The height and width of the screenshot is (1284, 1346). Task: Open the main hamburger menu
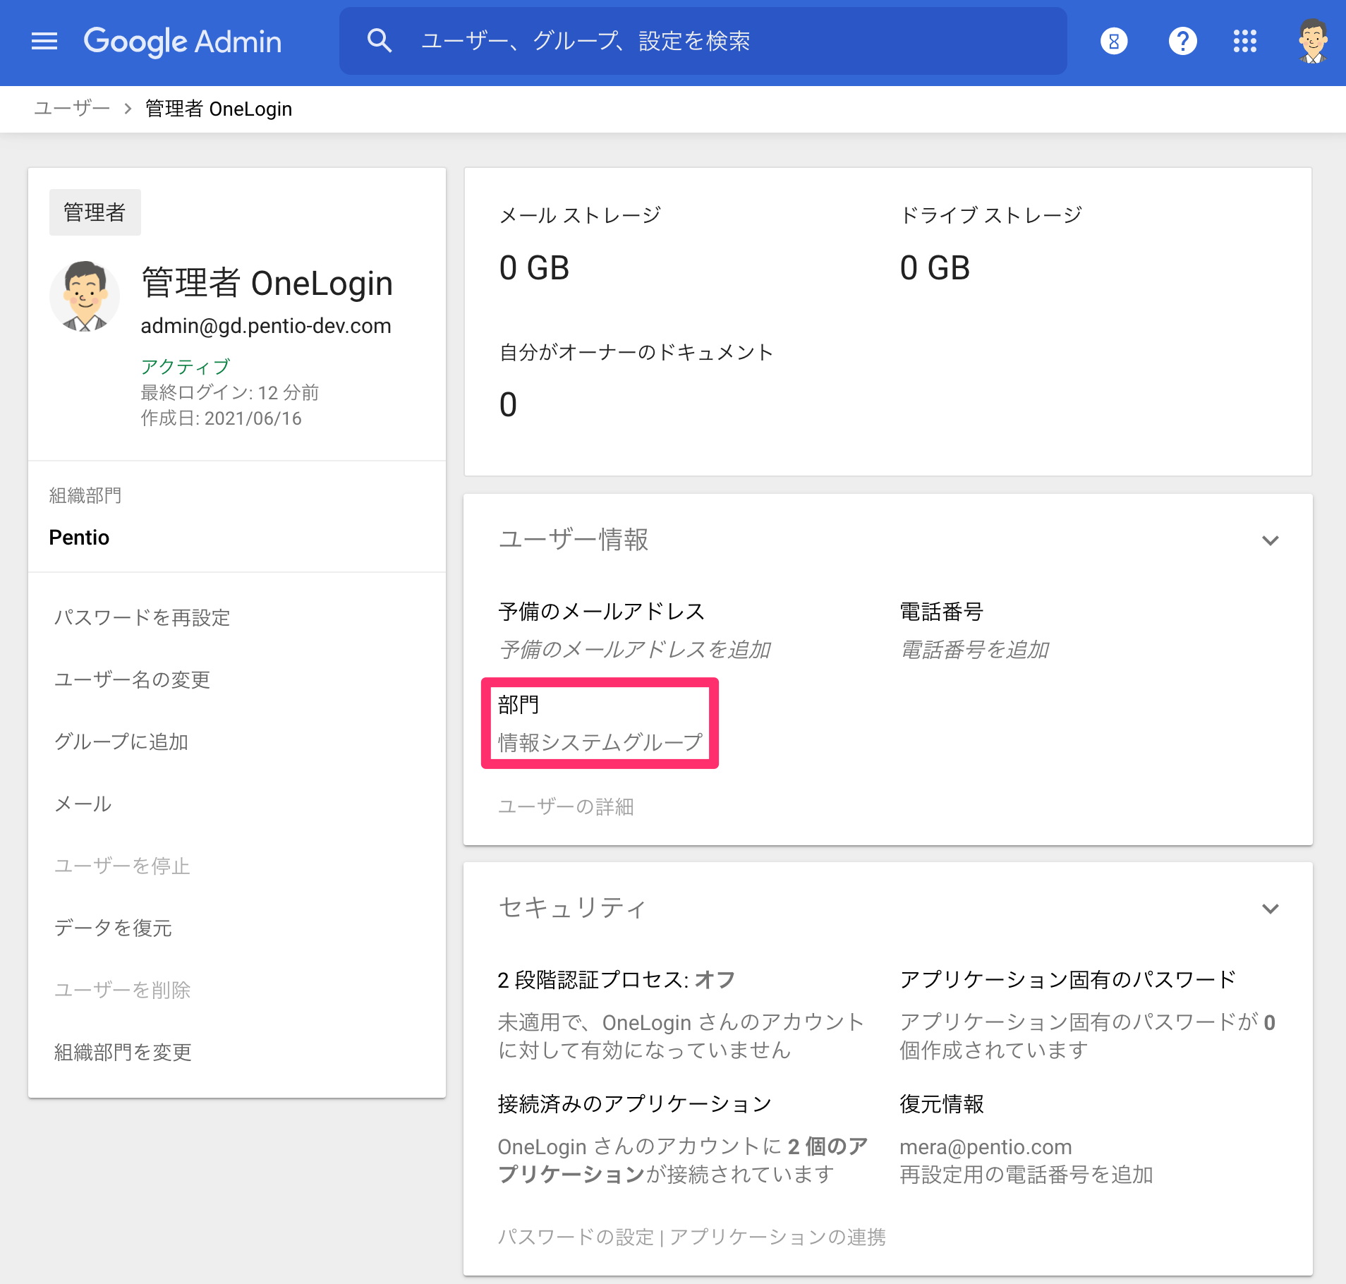(44, 41)
